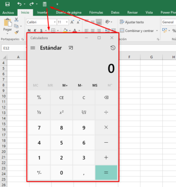The image size is (176, 187).
Task: Click the x squared key
Action: (x=61, y=112)
